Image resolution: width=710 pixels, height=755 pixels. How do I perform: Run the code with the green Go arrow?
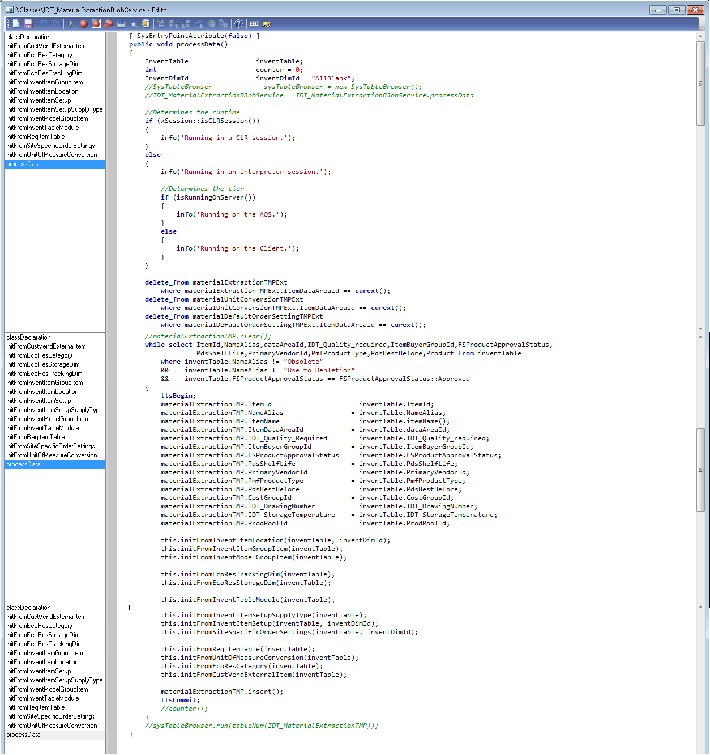[71, 23]
